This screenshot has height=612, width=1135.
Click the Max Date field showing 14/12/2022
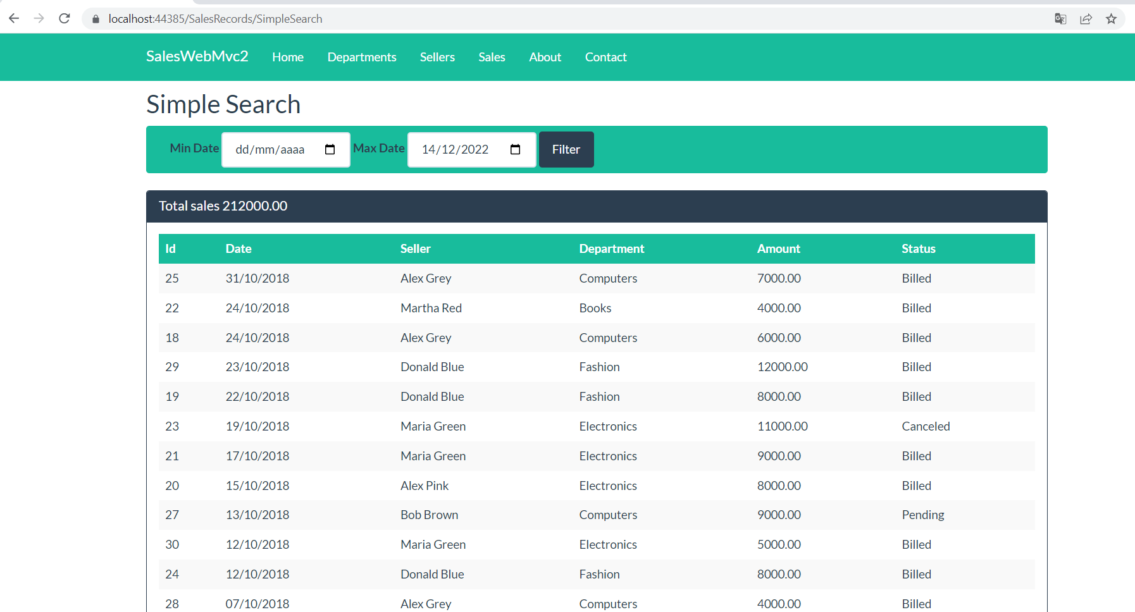pyautogui.click(x=472, y=150)
